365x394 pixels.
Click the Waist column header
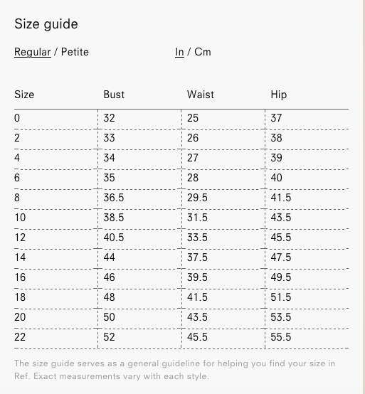[x=201, y=95]
